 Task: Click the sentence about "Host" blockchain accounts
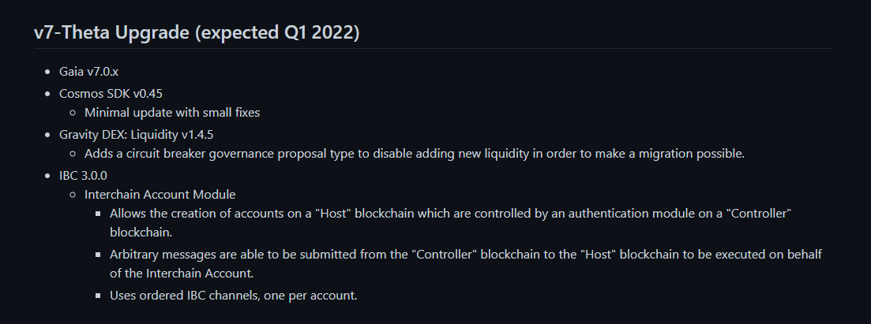coord(450,222)
